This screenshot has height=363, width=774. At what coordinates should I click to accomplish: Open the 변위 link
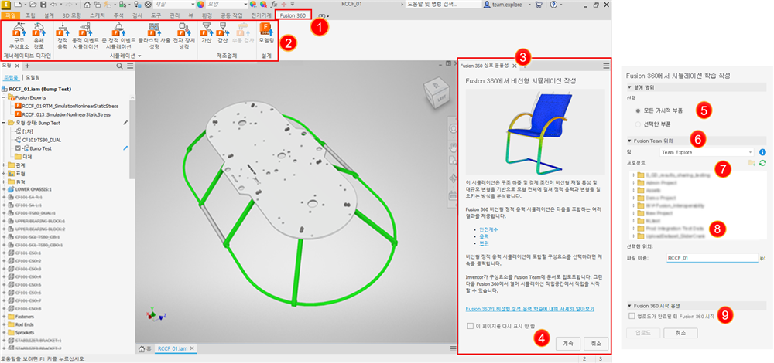tap(485, 244)
